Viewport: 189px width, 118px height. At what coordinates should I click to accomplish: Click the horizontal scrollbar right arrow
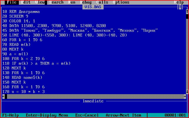point(185,97)
